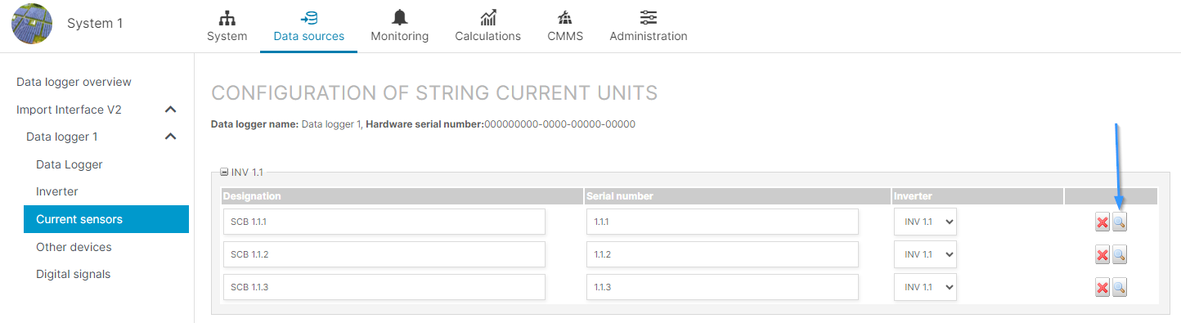Image resolution: width=1181 pixels, height=323 pixels.
Task: Click the SCB 1.1.2 designation field
Action: [384, 254]
